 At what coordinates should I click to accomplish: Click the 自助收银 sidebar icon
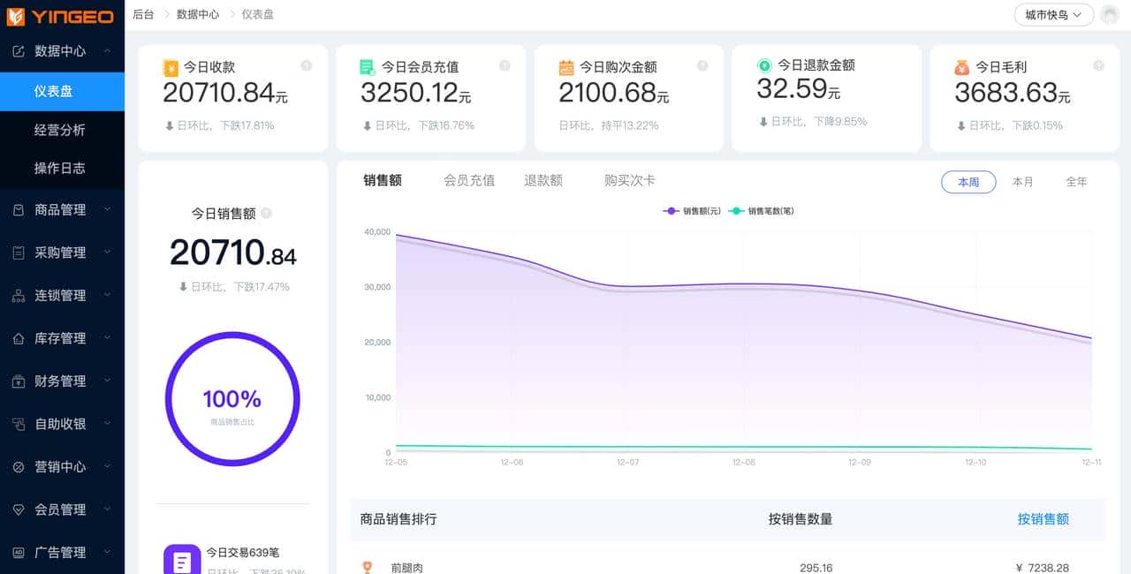(x=19, y=423)
